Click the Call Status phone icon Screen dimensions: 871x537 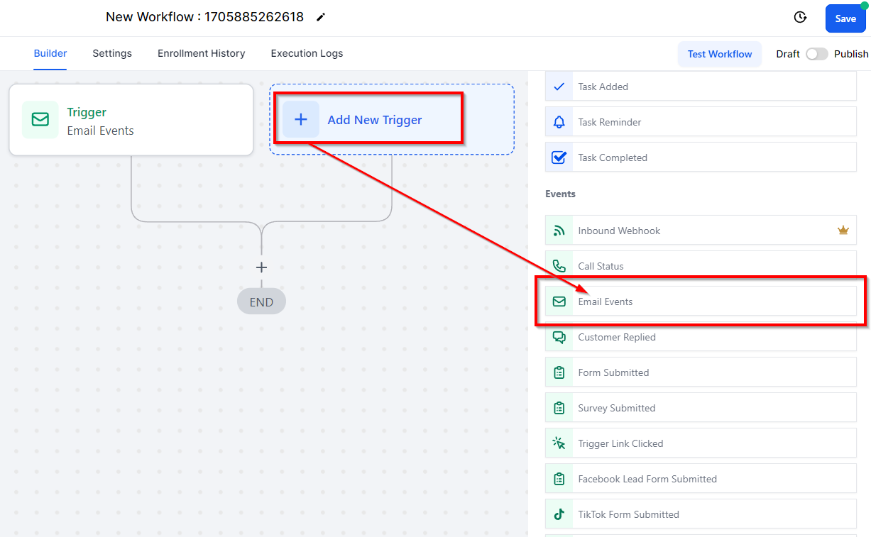(x=559, y=266)
